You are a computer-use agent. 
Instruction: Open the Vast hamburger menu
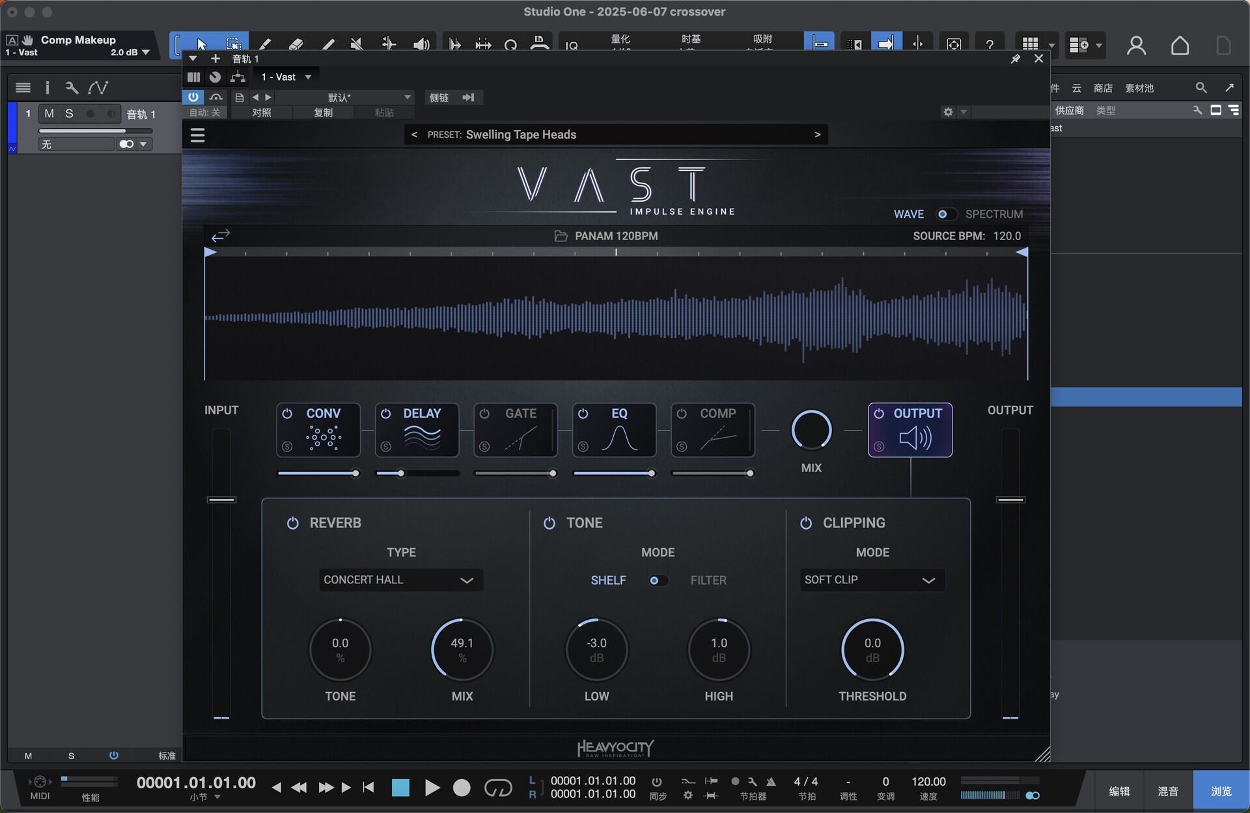click(198, 135)
